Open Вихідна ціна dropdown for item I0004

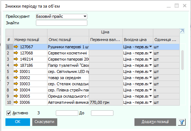(x=150, y=90)
